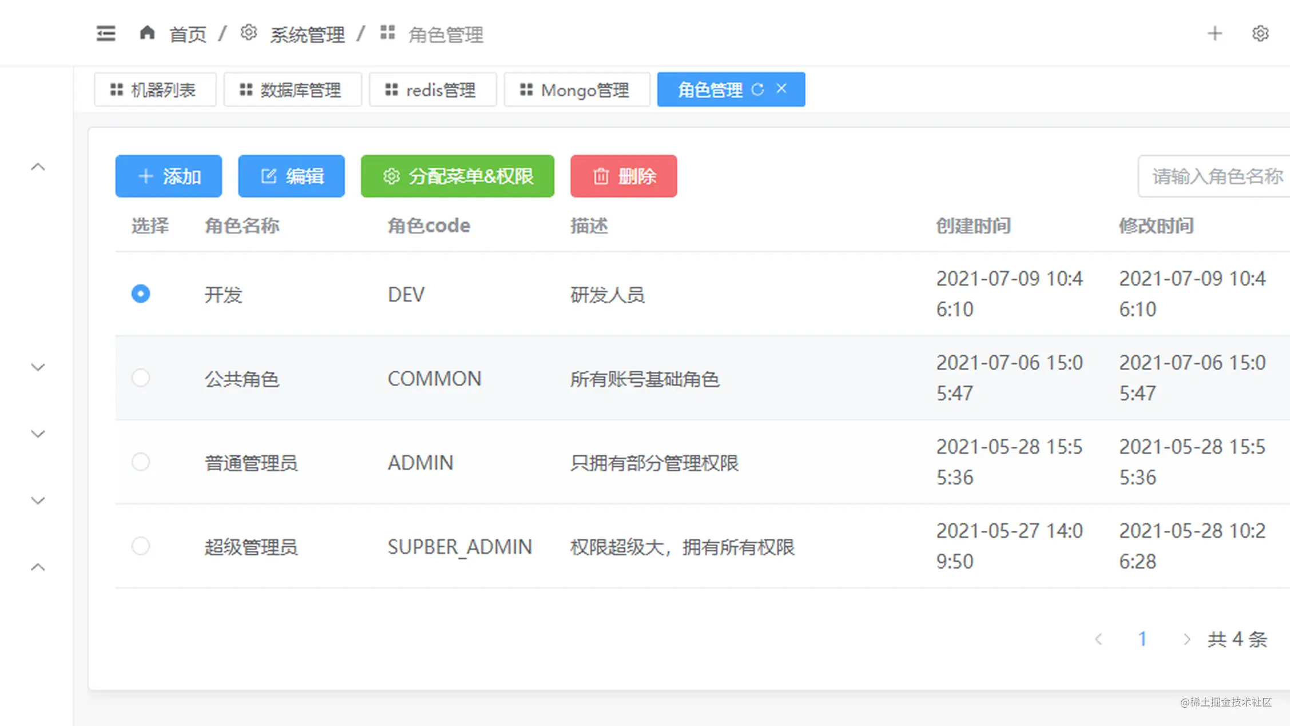Click the gear icon next to 系统管理
Image resolution: width=1290 pixels, height=726 pixels.
pyautogui.click(x=248, y=33)
